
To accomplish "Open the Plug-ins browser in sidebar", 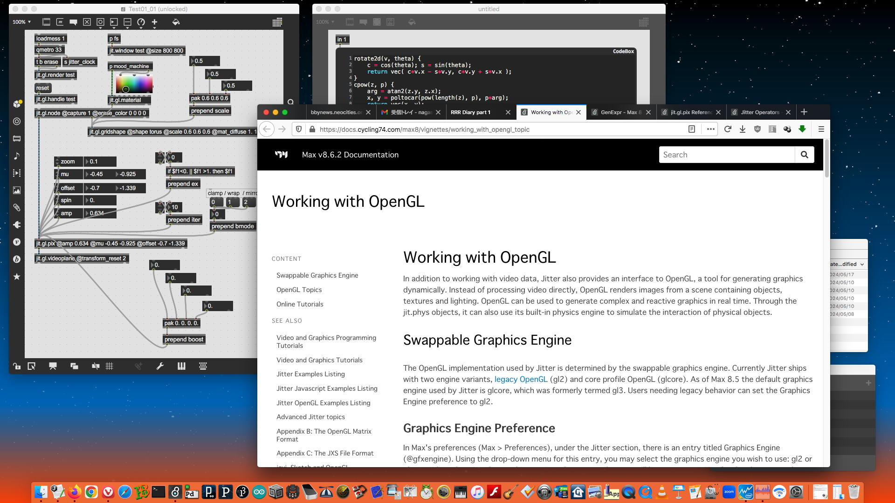I will click(x=17, y=224).
